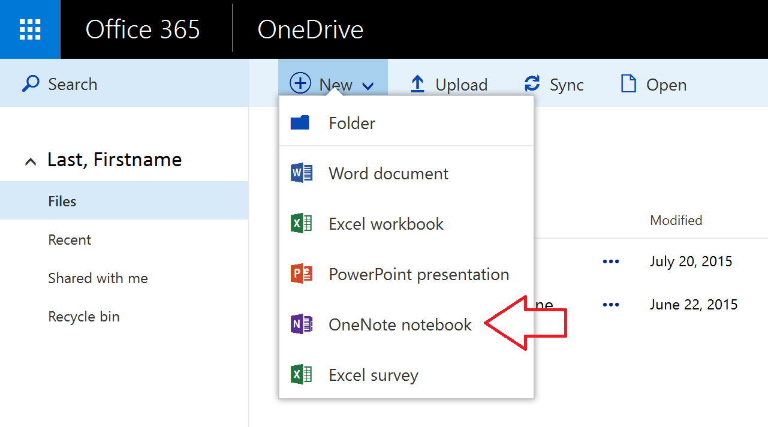The height and width of the screenshot is (427, 768).
Task: Click the Open label in the toolbar
Action: (x=666, y=85)
